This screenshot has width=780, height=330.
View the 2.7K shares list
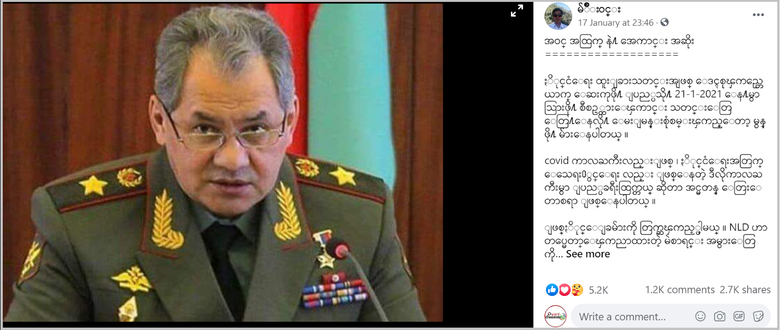(x=745, y=290)
